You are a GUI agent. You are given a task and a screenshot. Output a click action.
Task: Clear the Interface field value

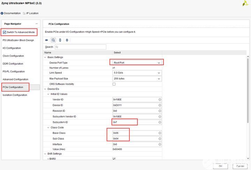tap(160, 144)
